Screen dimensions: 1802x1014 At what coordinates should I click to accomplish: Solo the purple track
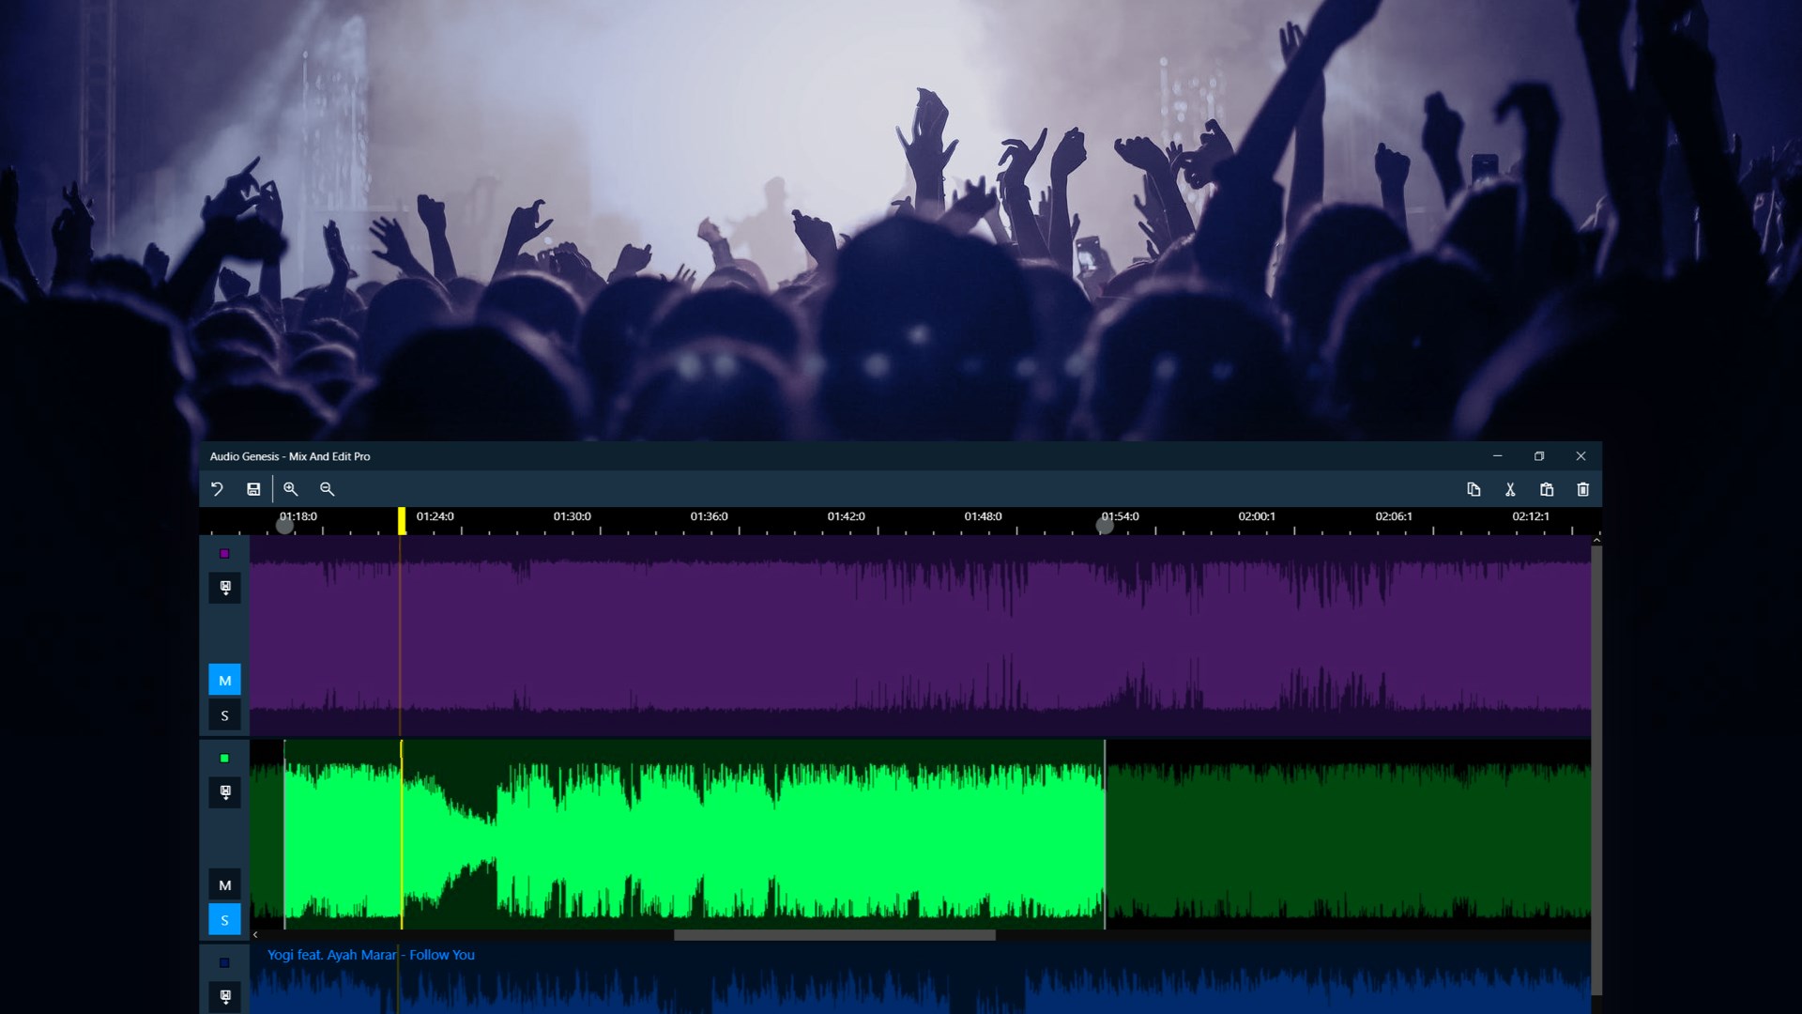pos(224,714)
